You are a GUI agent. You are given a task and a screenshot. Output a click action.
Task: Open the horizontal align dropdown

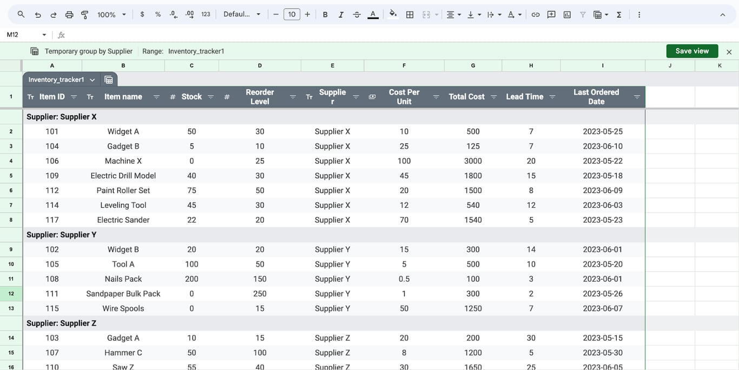(x=453, y=15)
